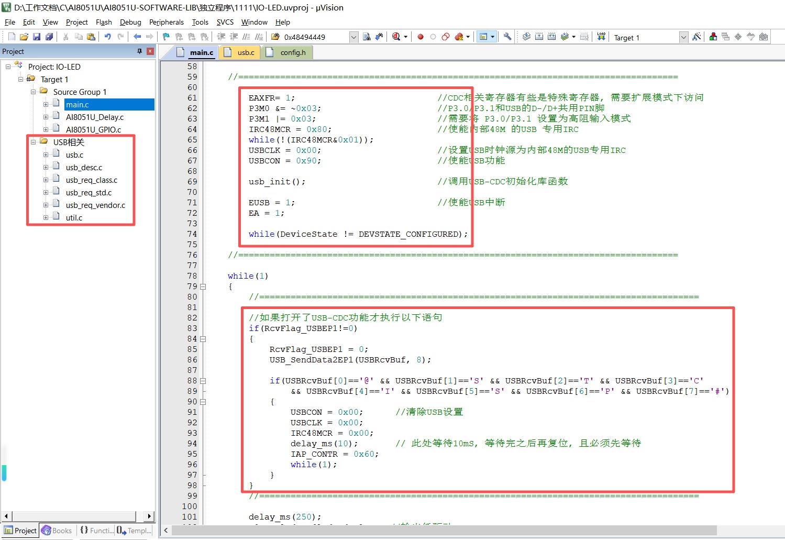Open the Peripherals menu

click(166, 22)
